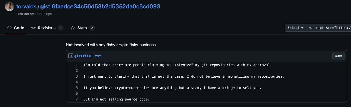
Task: View the Raw file
Action: click(338, 56)
